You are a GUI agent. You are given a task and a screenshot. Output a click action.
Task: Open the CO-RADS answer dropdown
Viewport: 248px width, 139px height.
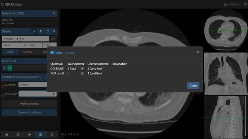[33, 85]
